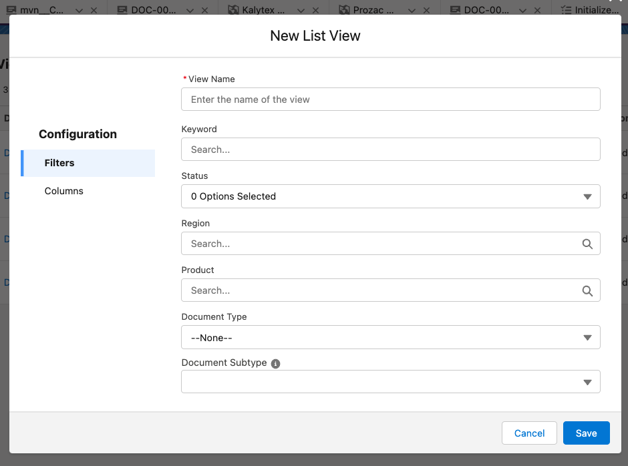Viewport: 628px width, 466px height.
Task: Click into the Keyword search field
Action: [x=390, y=150]
